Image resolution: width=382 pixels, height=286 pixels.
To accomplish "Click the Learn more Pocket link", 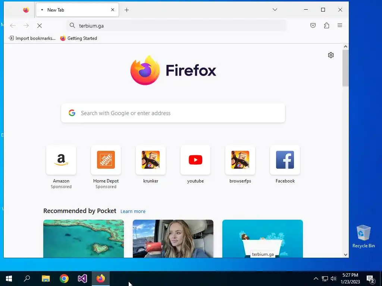I will click(x=133, y=212).
